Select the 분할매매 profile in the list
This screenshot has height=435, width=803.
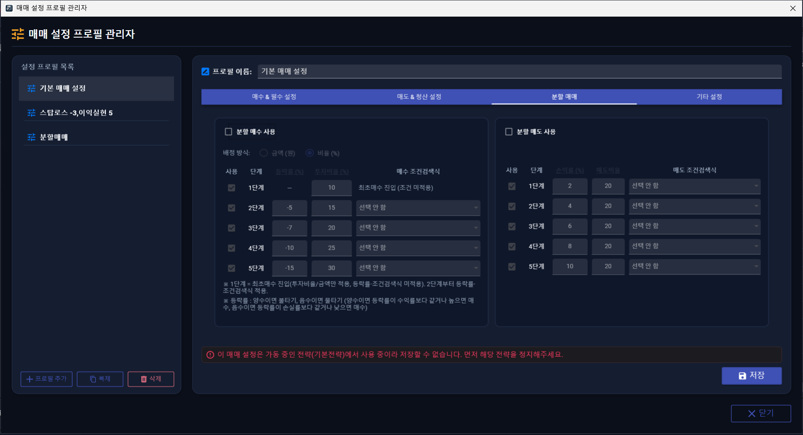click(96, 137)
